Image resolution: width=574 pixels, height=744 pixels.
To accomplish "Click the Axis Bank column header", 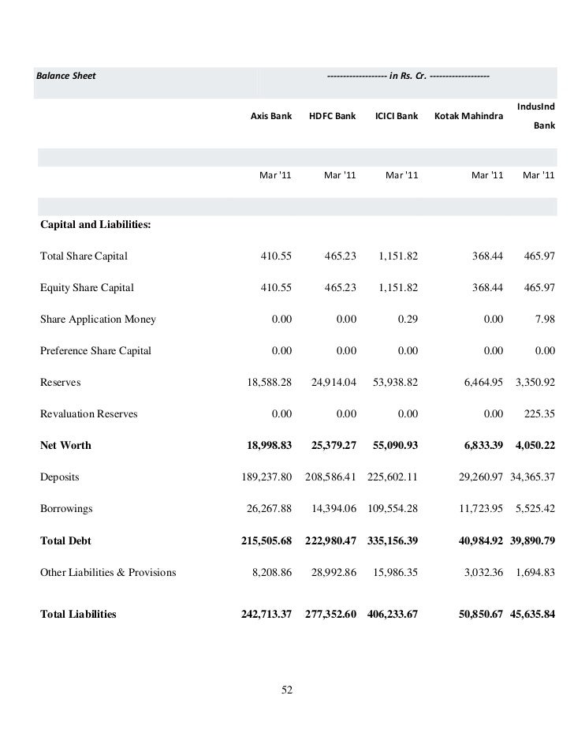I will pyautogui.click(x=271, y=116).
